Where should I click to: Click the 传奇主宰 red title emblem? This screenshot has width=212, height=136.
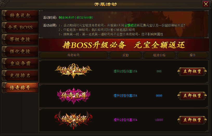[74, 120]
